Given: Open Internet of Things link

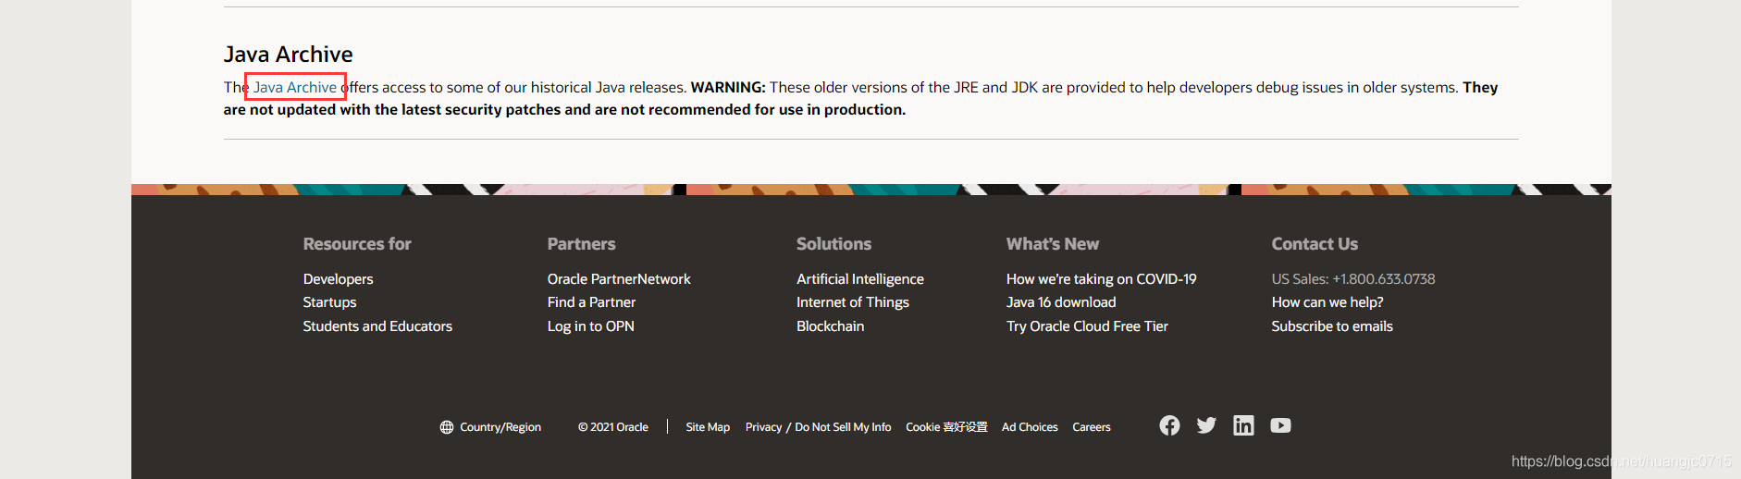Looking at the screenshot, I should point(853,302).
